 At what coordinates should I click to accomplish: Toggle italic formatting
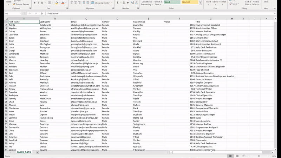tap(38, 3)
